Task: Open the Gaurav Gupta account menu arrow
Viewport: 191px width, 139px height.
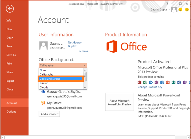Action: [x=170, y=10]
